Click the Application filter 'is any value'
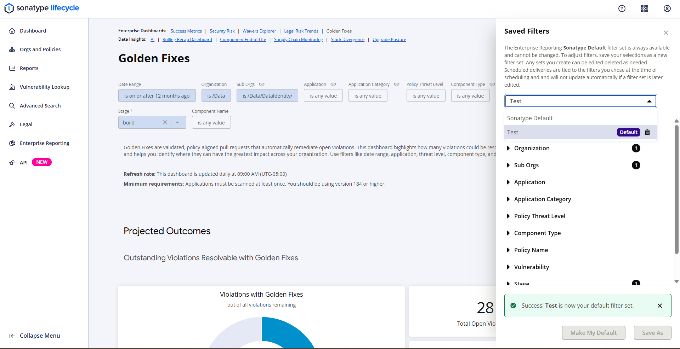 coord(323,95)
